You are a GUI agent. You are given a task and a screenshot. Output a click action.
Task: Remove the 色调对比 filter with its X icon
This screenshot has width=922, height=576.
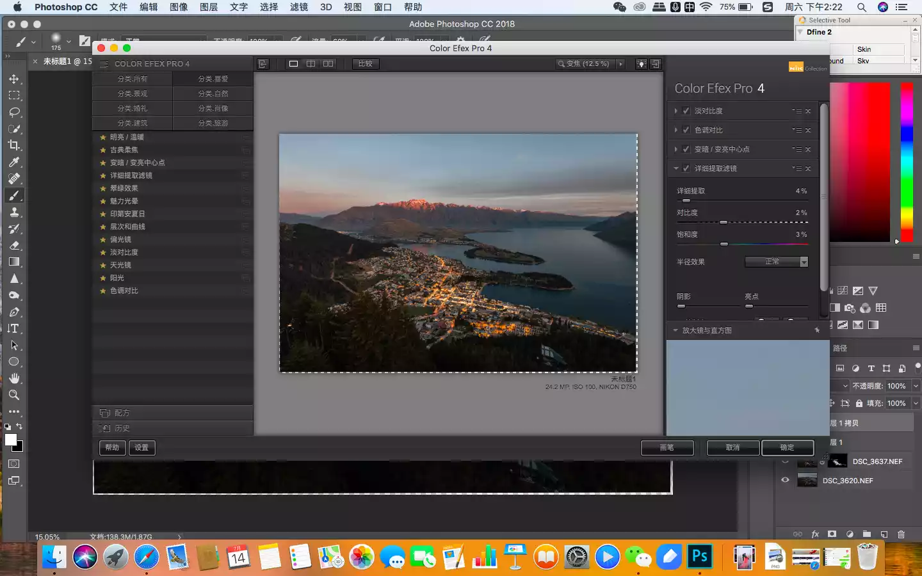click(x=808, y=131)
